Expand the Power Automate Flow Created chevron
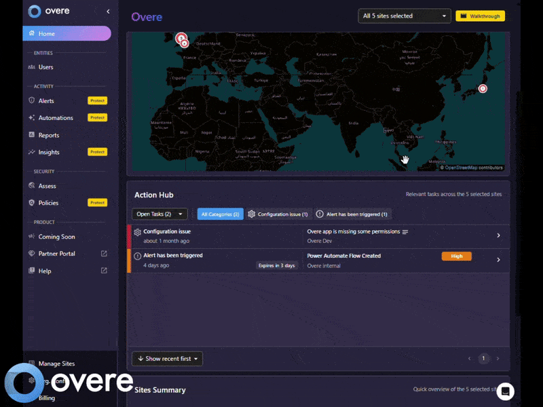The image size is (543, 407). [x=498, y=260]
